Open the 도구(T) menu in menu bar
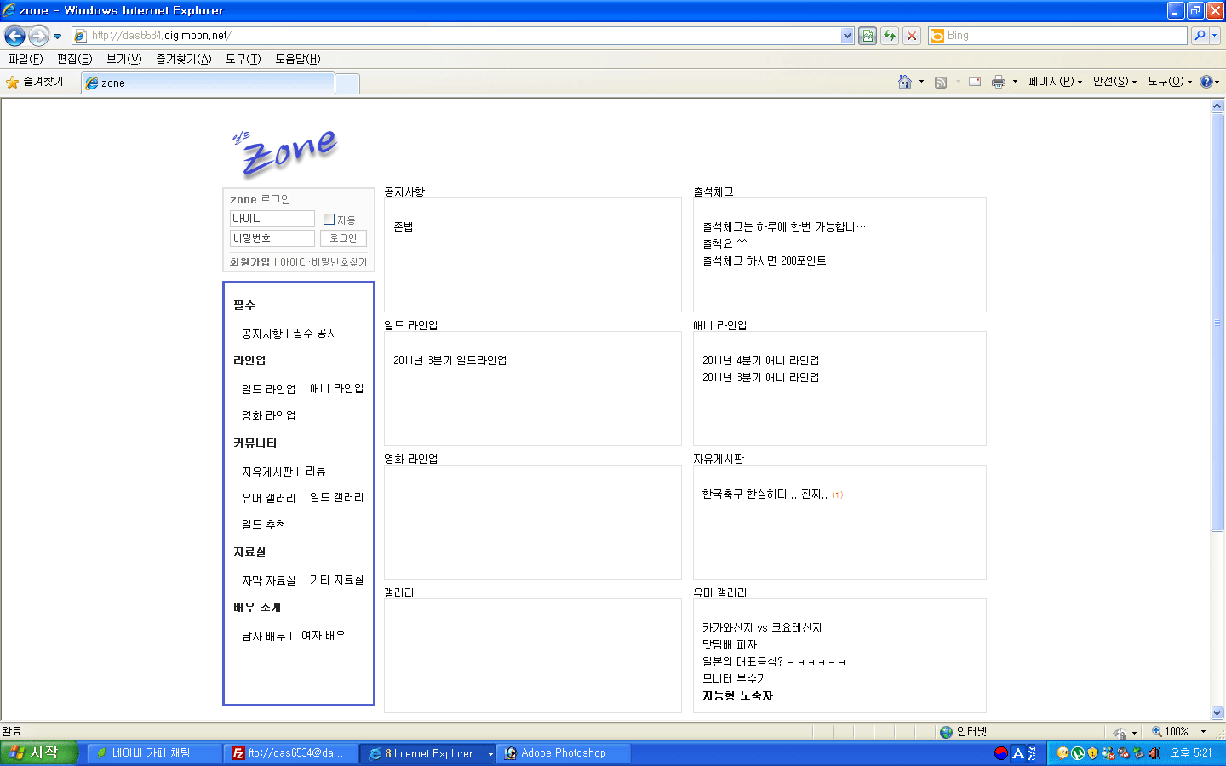The image size is (1226, 766). tap(243, 59)
